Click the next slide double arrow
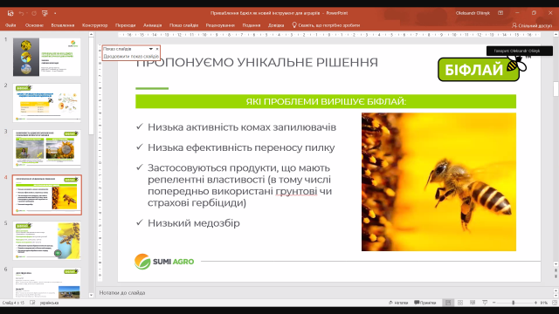Screen dimensions: 559x314 pos(556,276)
